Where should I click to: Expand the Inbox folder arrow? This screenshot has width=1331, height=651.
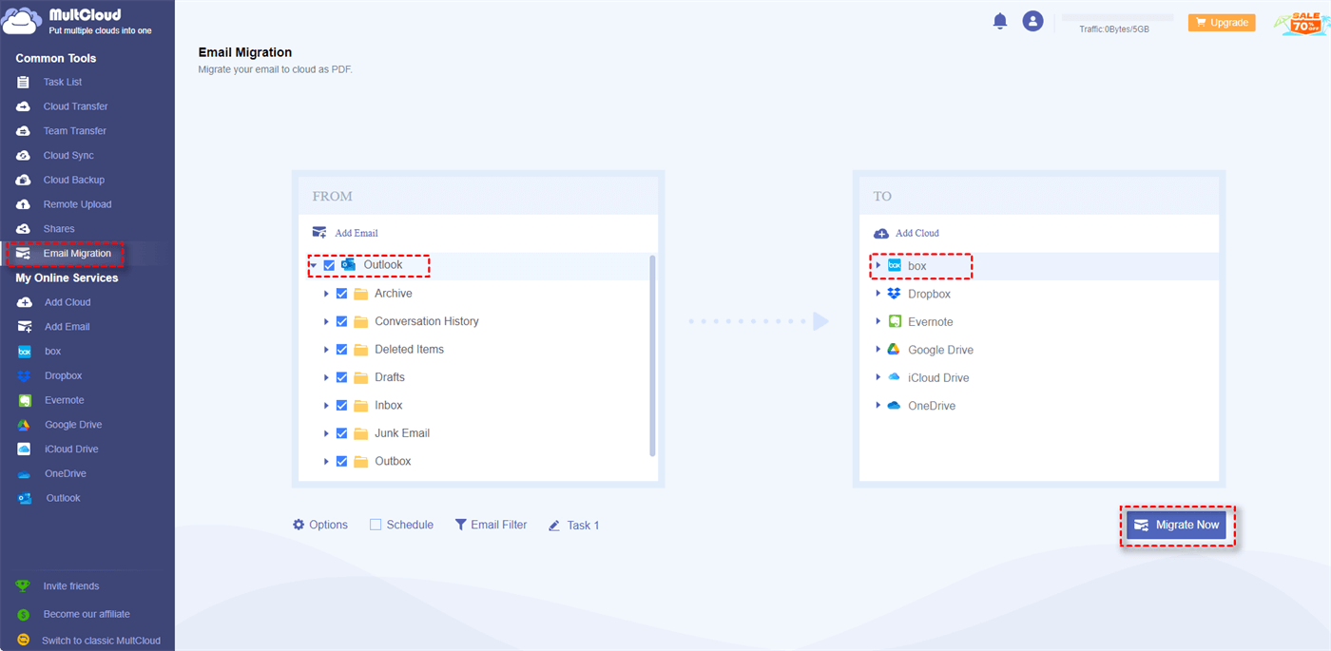(326, 405)
